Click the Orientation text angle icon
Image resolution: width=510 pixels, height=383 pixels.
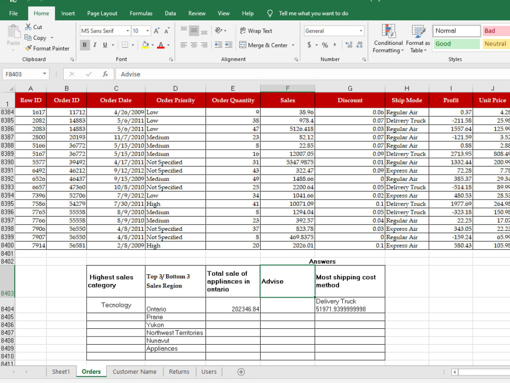pyautogui.click(x=219, y=31)
